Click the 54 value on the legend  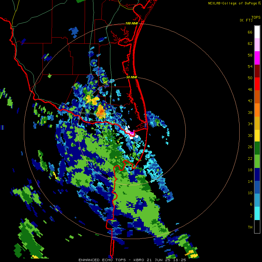pyautogui.click(x=250, y=66)
